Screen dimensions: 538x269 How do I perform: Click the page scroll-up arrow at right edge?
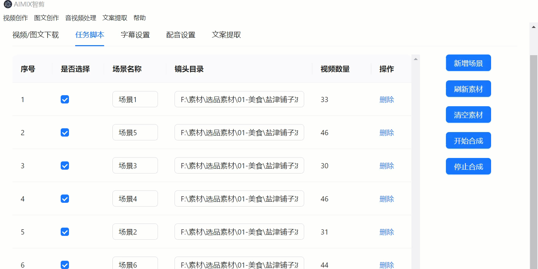[534, 27]
